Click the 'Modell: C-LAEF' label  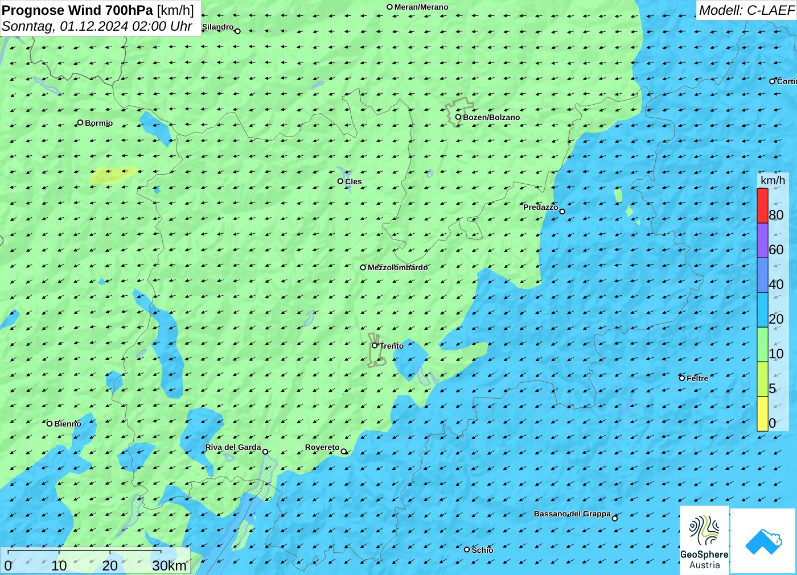[746, 10]
